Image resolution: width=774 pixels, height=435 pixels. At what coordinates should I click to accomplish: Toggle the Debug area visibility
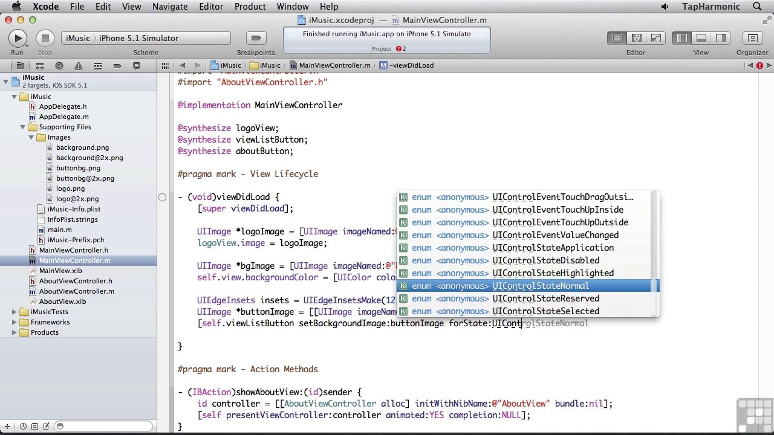701,38
